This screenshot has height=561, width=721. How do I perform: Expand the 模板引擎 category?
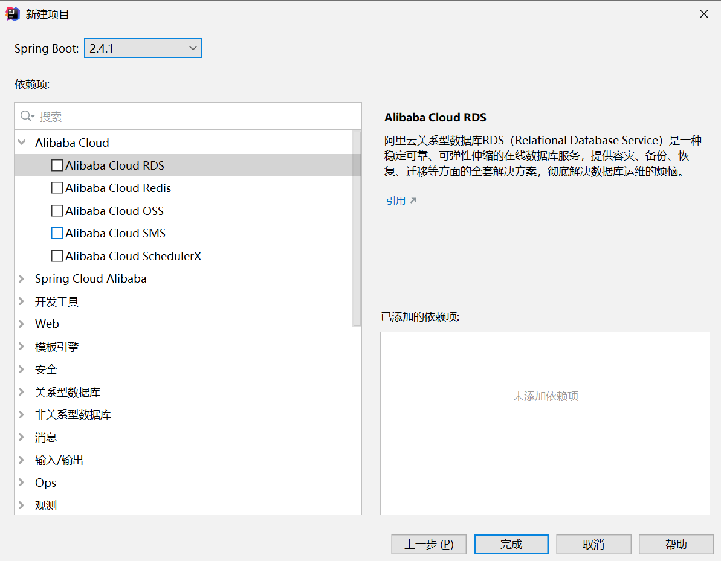point(22,347)
